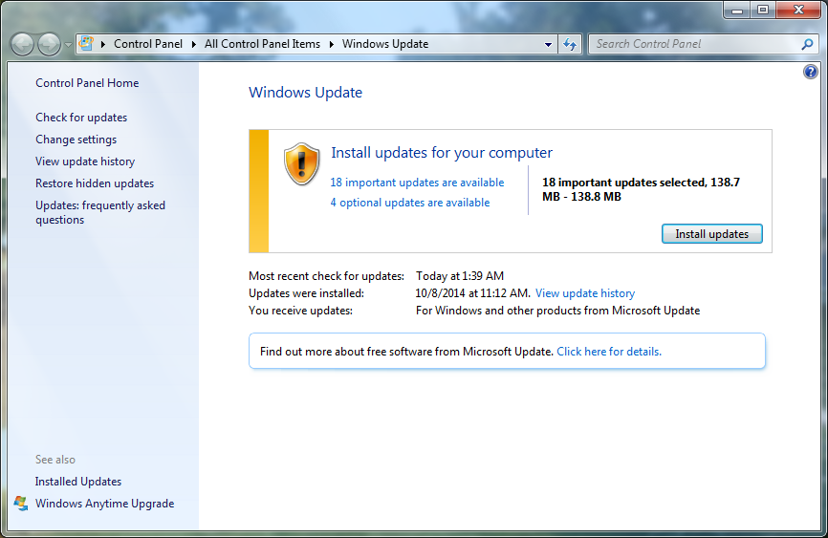The height and width of the screenshot is (538, 828).
Task: Click the Windows Anytime Upgrade flag icon
Action: (x=21, y=504)
